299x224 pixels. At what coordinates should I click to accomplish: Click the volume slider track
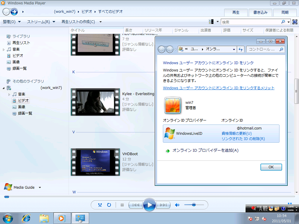(194, 205)
